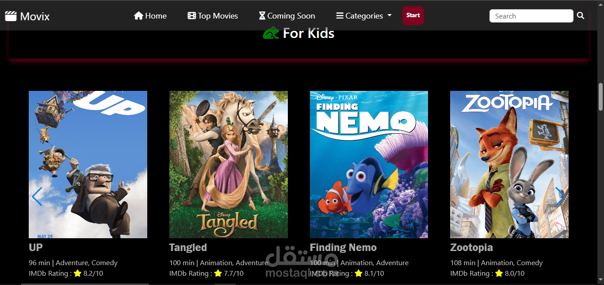Click the green frog icon beside For Kids
Screen dimensions: 604x285
271,33
